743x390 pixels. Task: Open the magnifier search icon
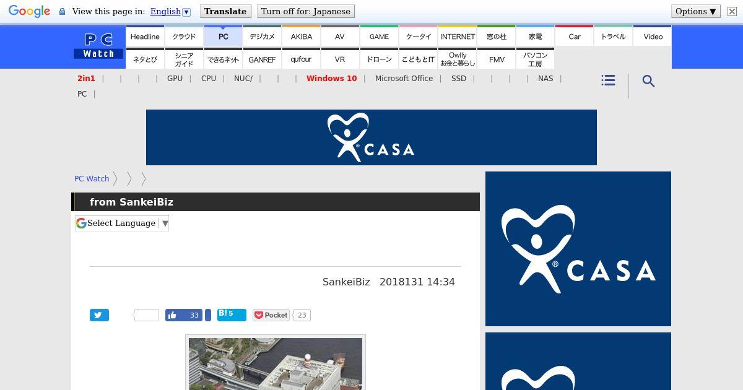click(648, 81)
